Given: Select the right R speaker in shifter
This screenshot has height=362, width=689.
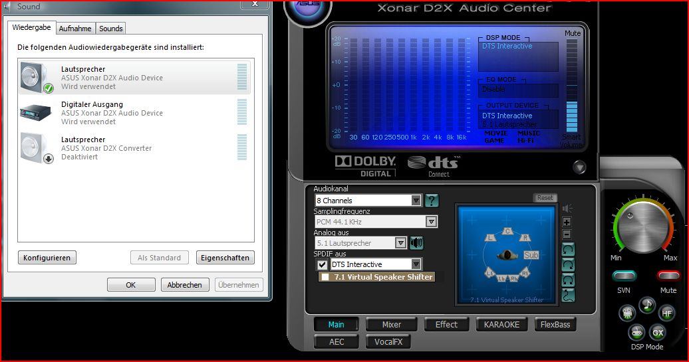Looking at the screenshot, I should [x=525, y=238].
